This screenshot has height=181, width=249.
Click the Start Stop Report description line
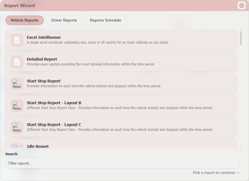pyautogui.click(x=94, y=86)
